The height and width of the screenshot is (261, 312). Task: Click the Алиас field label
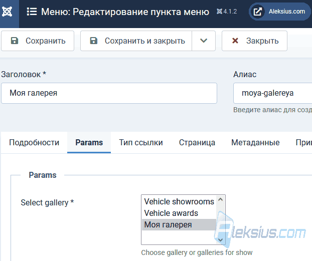pyautogui.click(x=245, y=74)
